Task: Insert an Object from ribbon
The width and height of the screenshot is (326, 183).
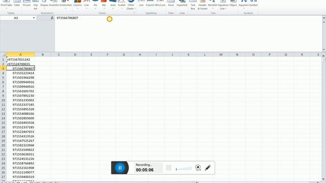Action: 233,4
